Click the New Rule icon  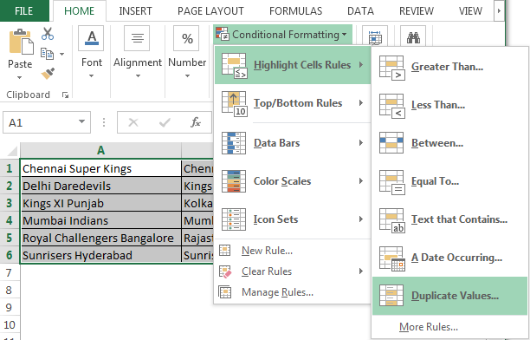coord(225,251)
